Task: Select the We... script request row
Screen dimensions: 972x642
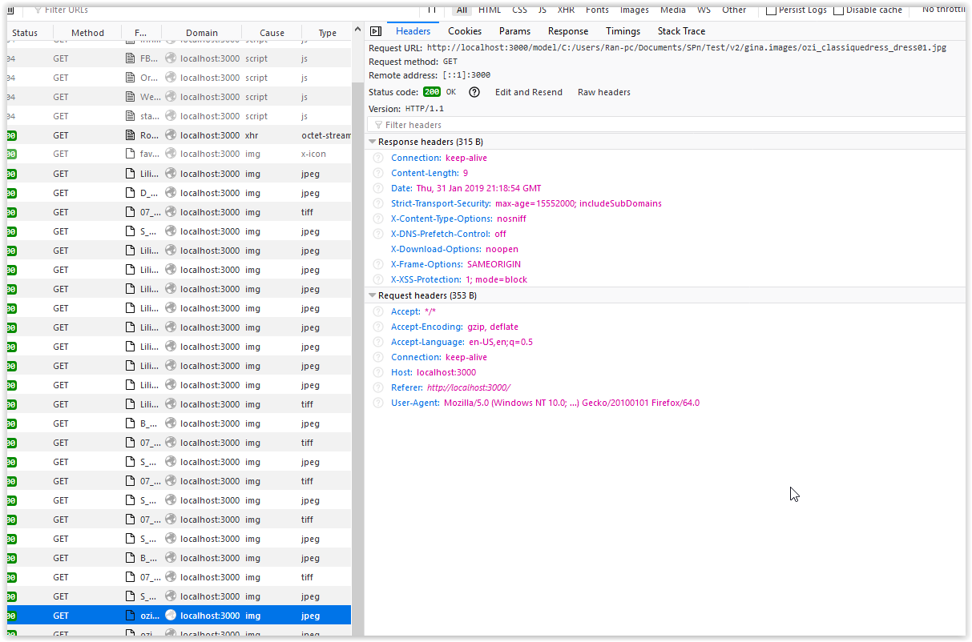Action: 179,97
